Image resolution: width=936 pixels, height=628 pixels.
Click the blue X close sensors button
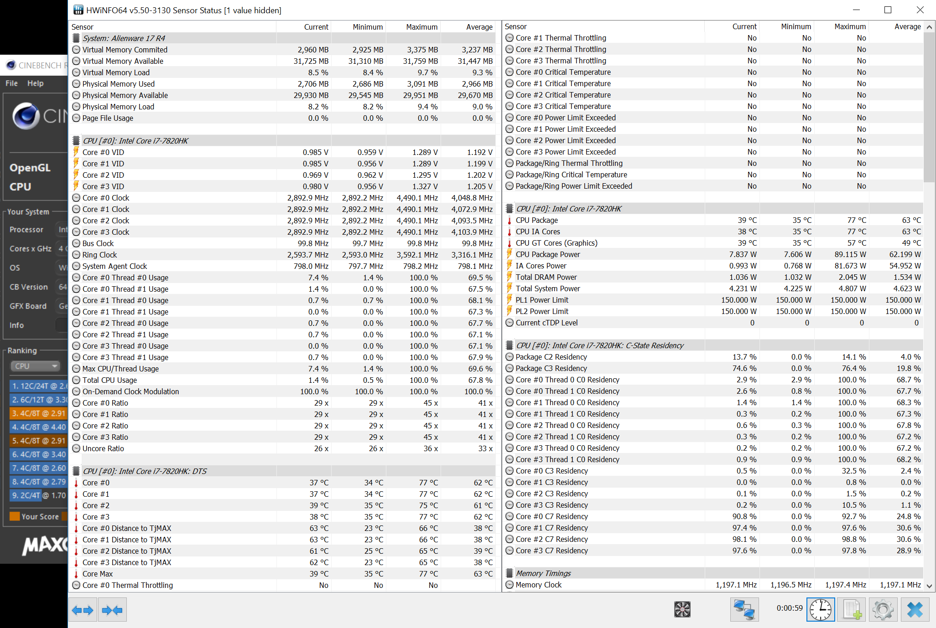pos(915,609)
